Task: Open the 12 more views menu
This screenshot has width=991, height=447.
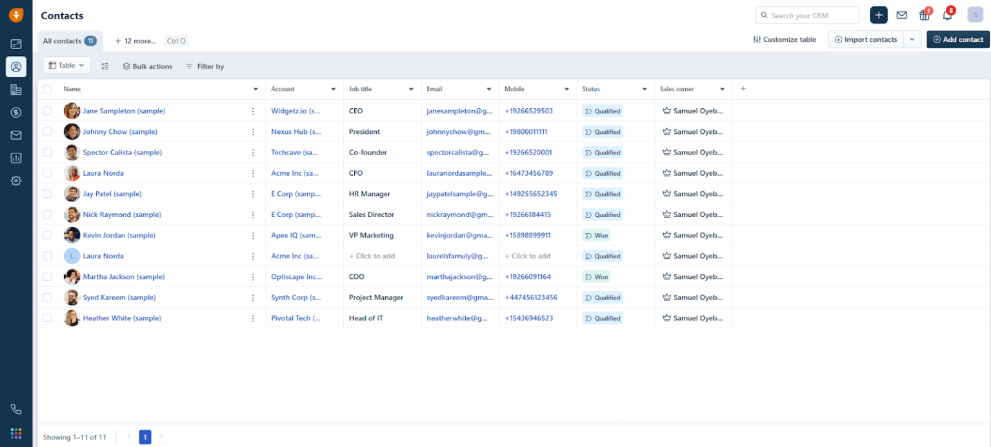Action: point(135,40)
